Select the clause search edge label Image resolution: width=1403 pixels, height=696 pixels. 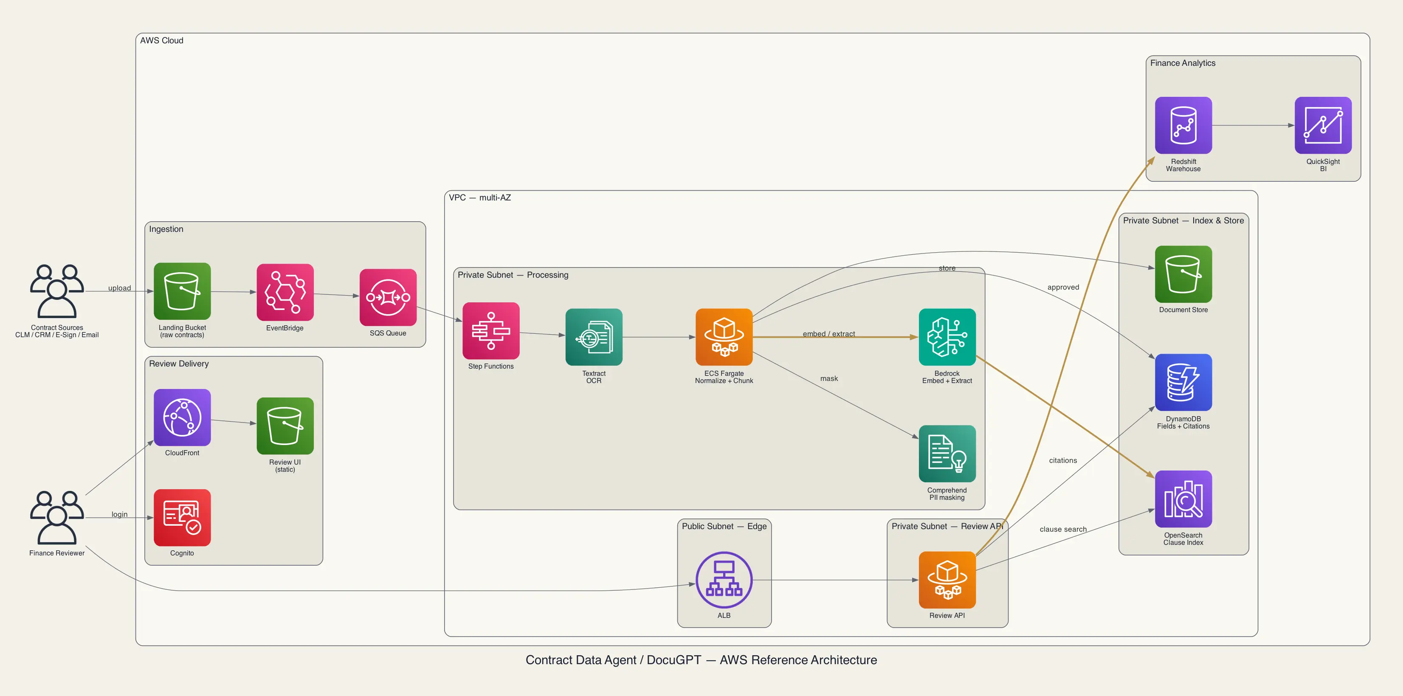pyautogui.click(x=1062, y=530)
